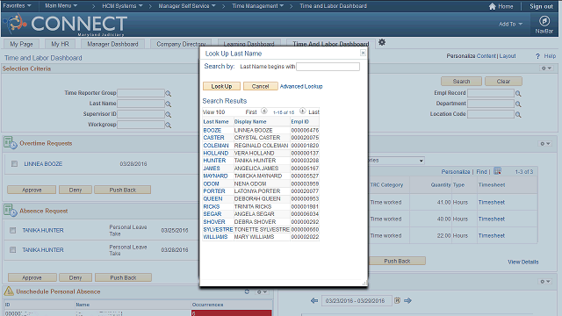The height and width of the screenshot is (316, 562).
Task: Select BOOZE in search results
Action: point(213,131)
